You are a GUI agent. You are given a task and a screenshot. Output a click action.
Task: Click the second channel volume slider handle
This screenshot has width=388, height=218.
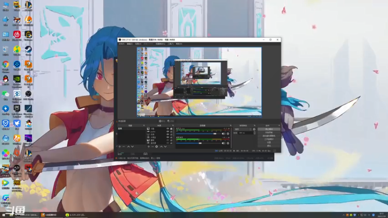200,143
